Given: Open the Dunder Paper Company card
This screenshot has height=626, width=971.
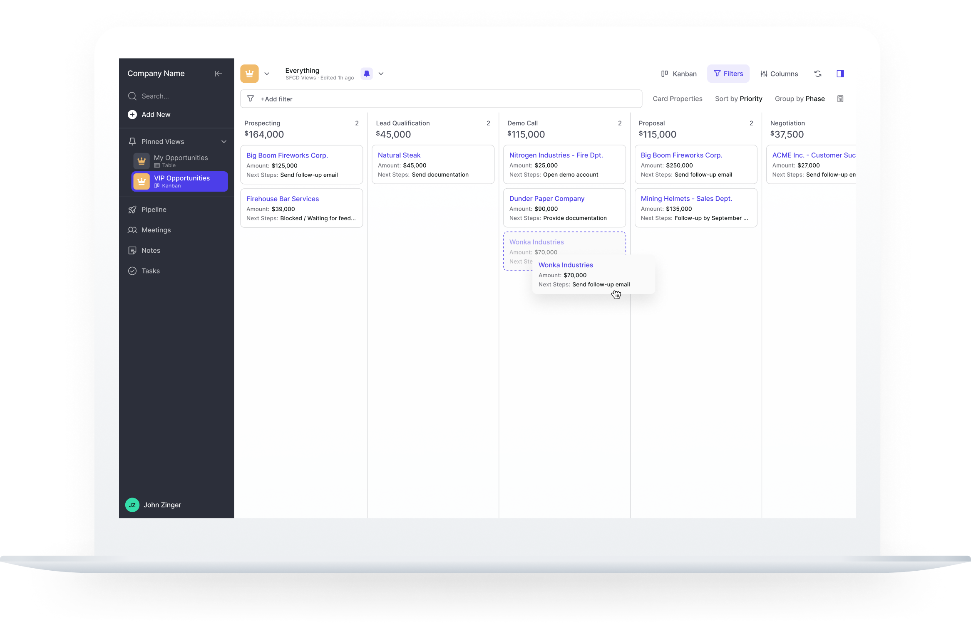Looking at the screenshot, I should point(546,199).
